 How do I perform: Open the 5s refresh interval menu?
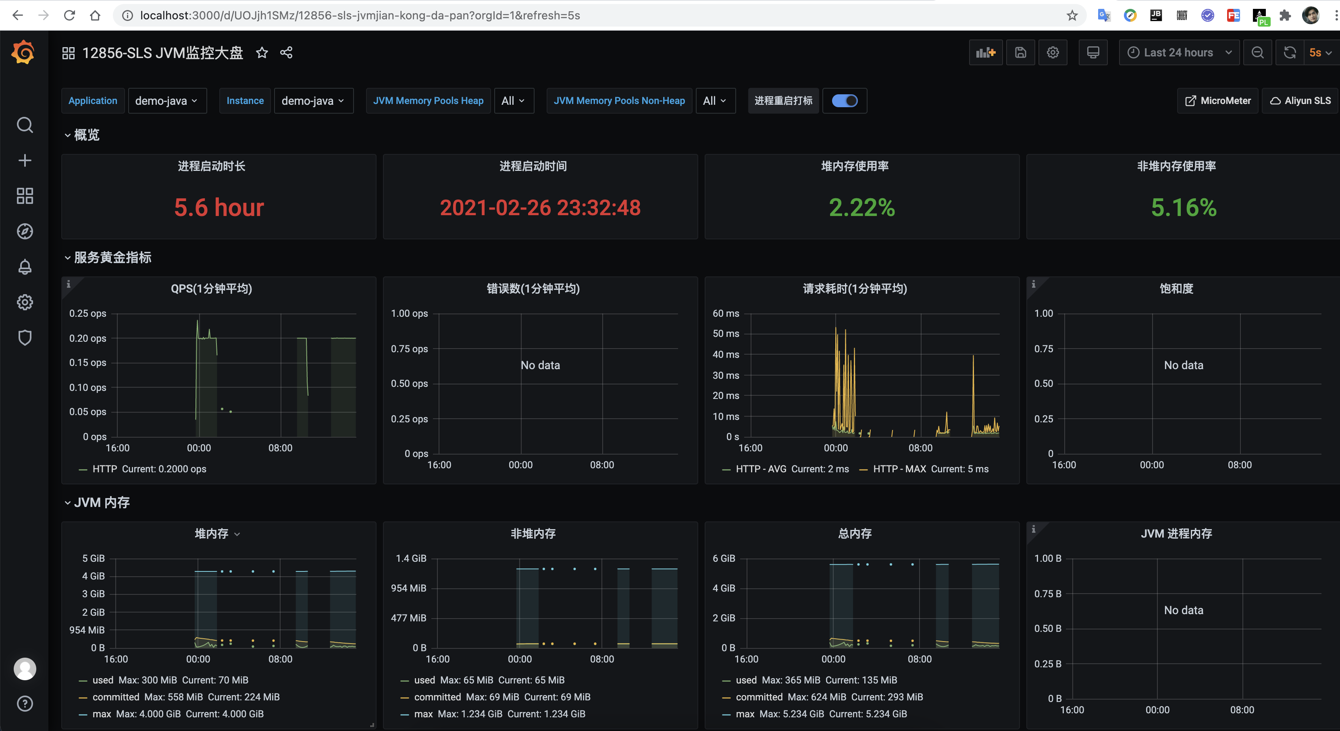click(x=1320, y=52)
